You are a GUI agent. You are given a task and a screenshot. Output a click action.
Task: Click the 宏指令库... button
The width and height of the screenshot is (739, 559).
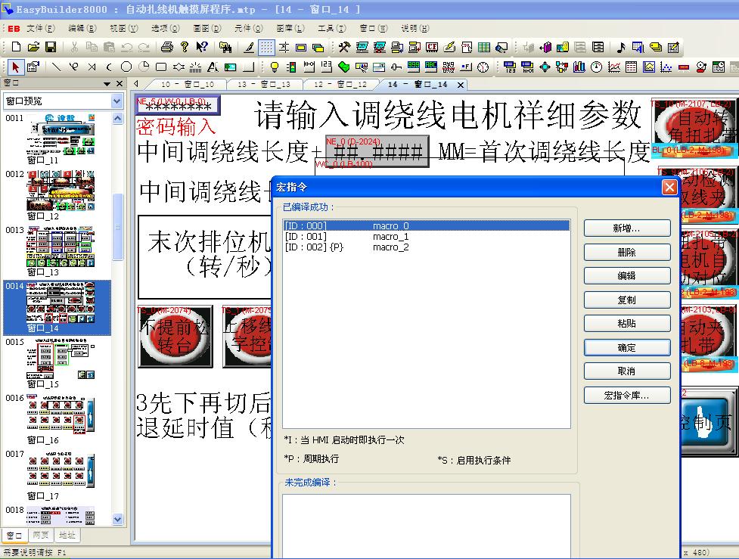626,395
